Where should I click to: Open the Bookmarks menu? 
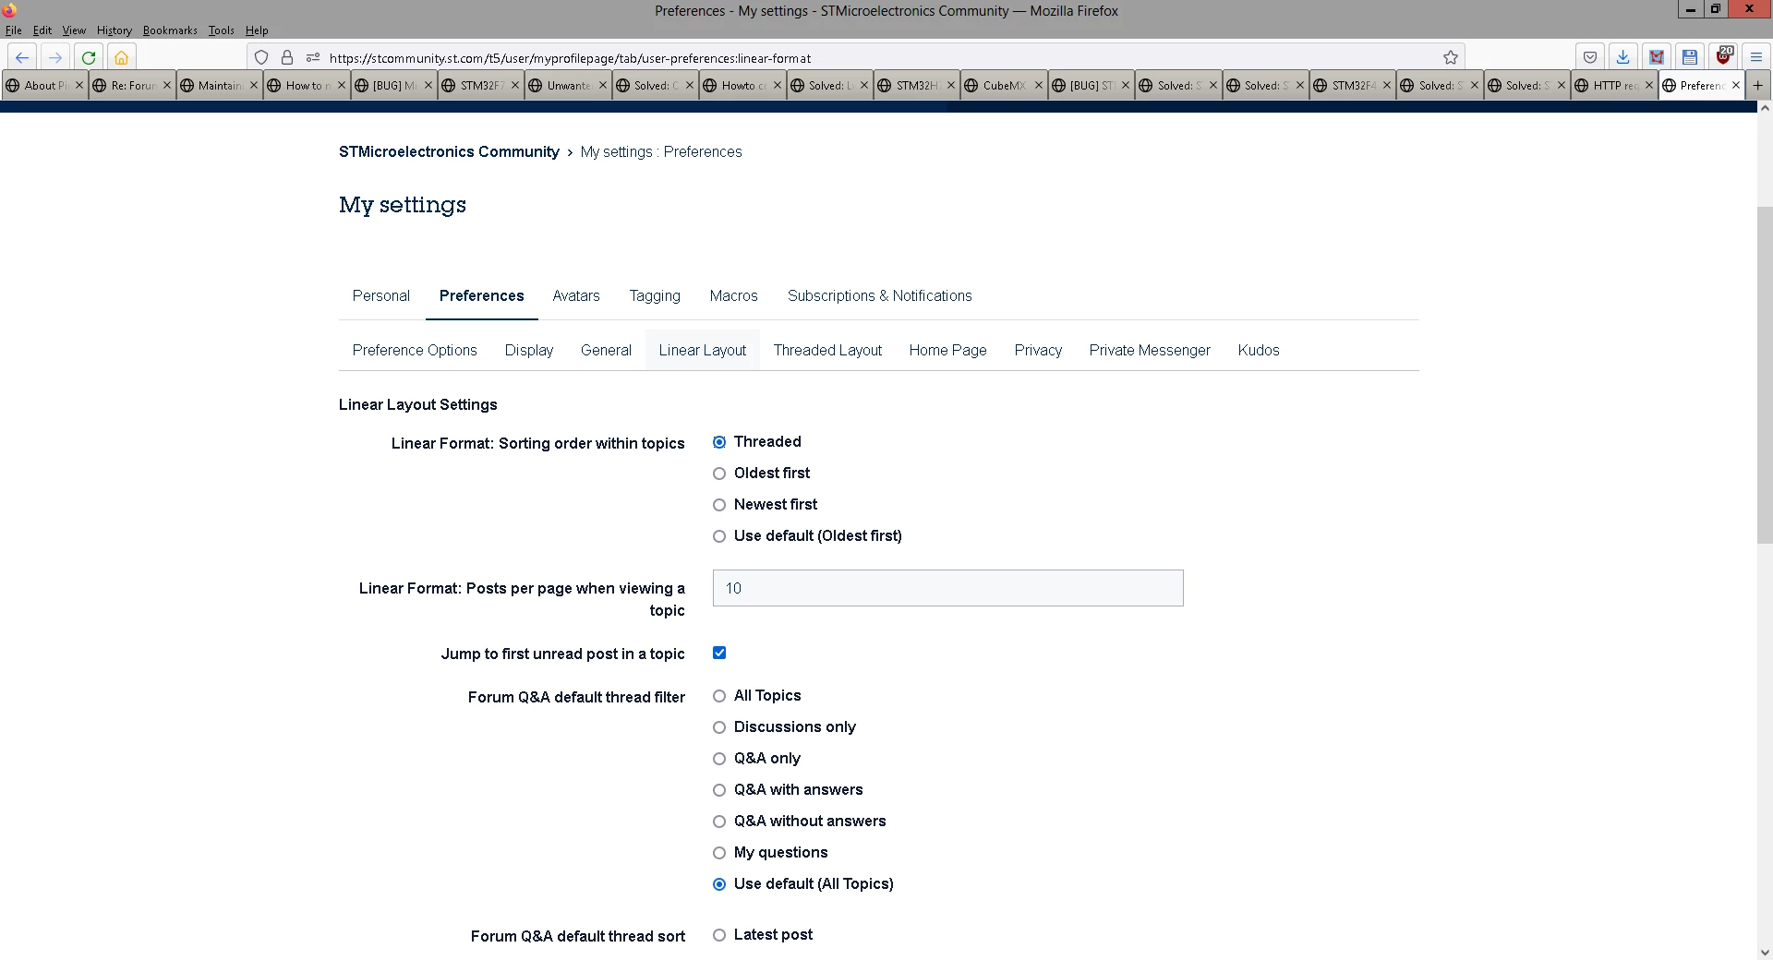click(x=170, y=30)
